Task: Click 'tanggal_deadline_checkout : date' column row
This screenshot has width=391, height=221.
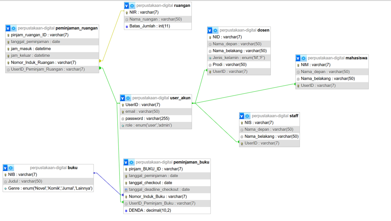Action: [x=167, y=190]
